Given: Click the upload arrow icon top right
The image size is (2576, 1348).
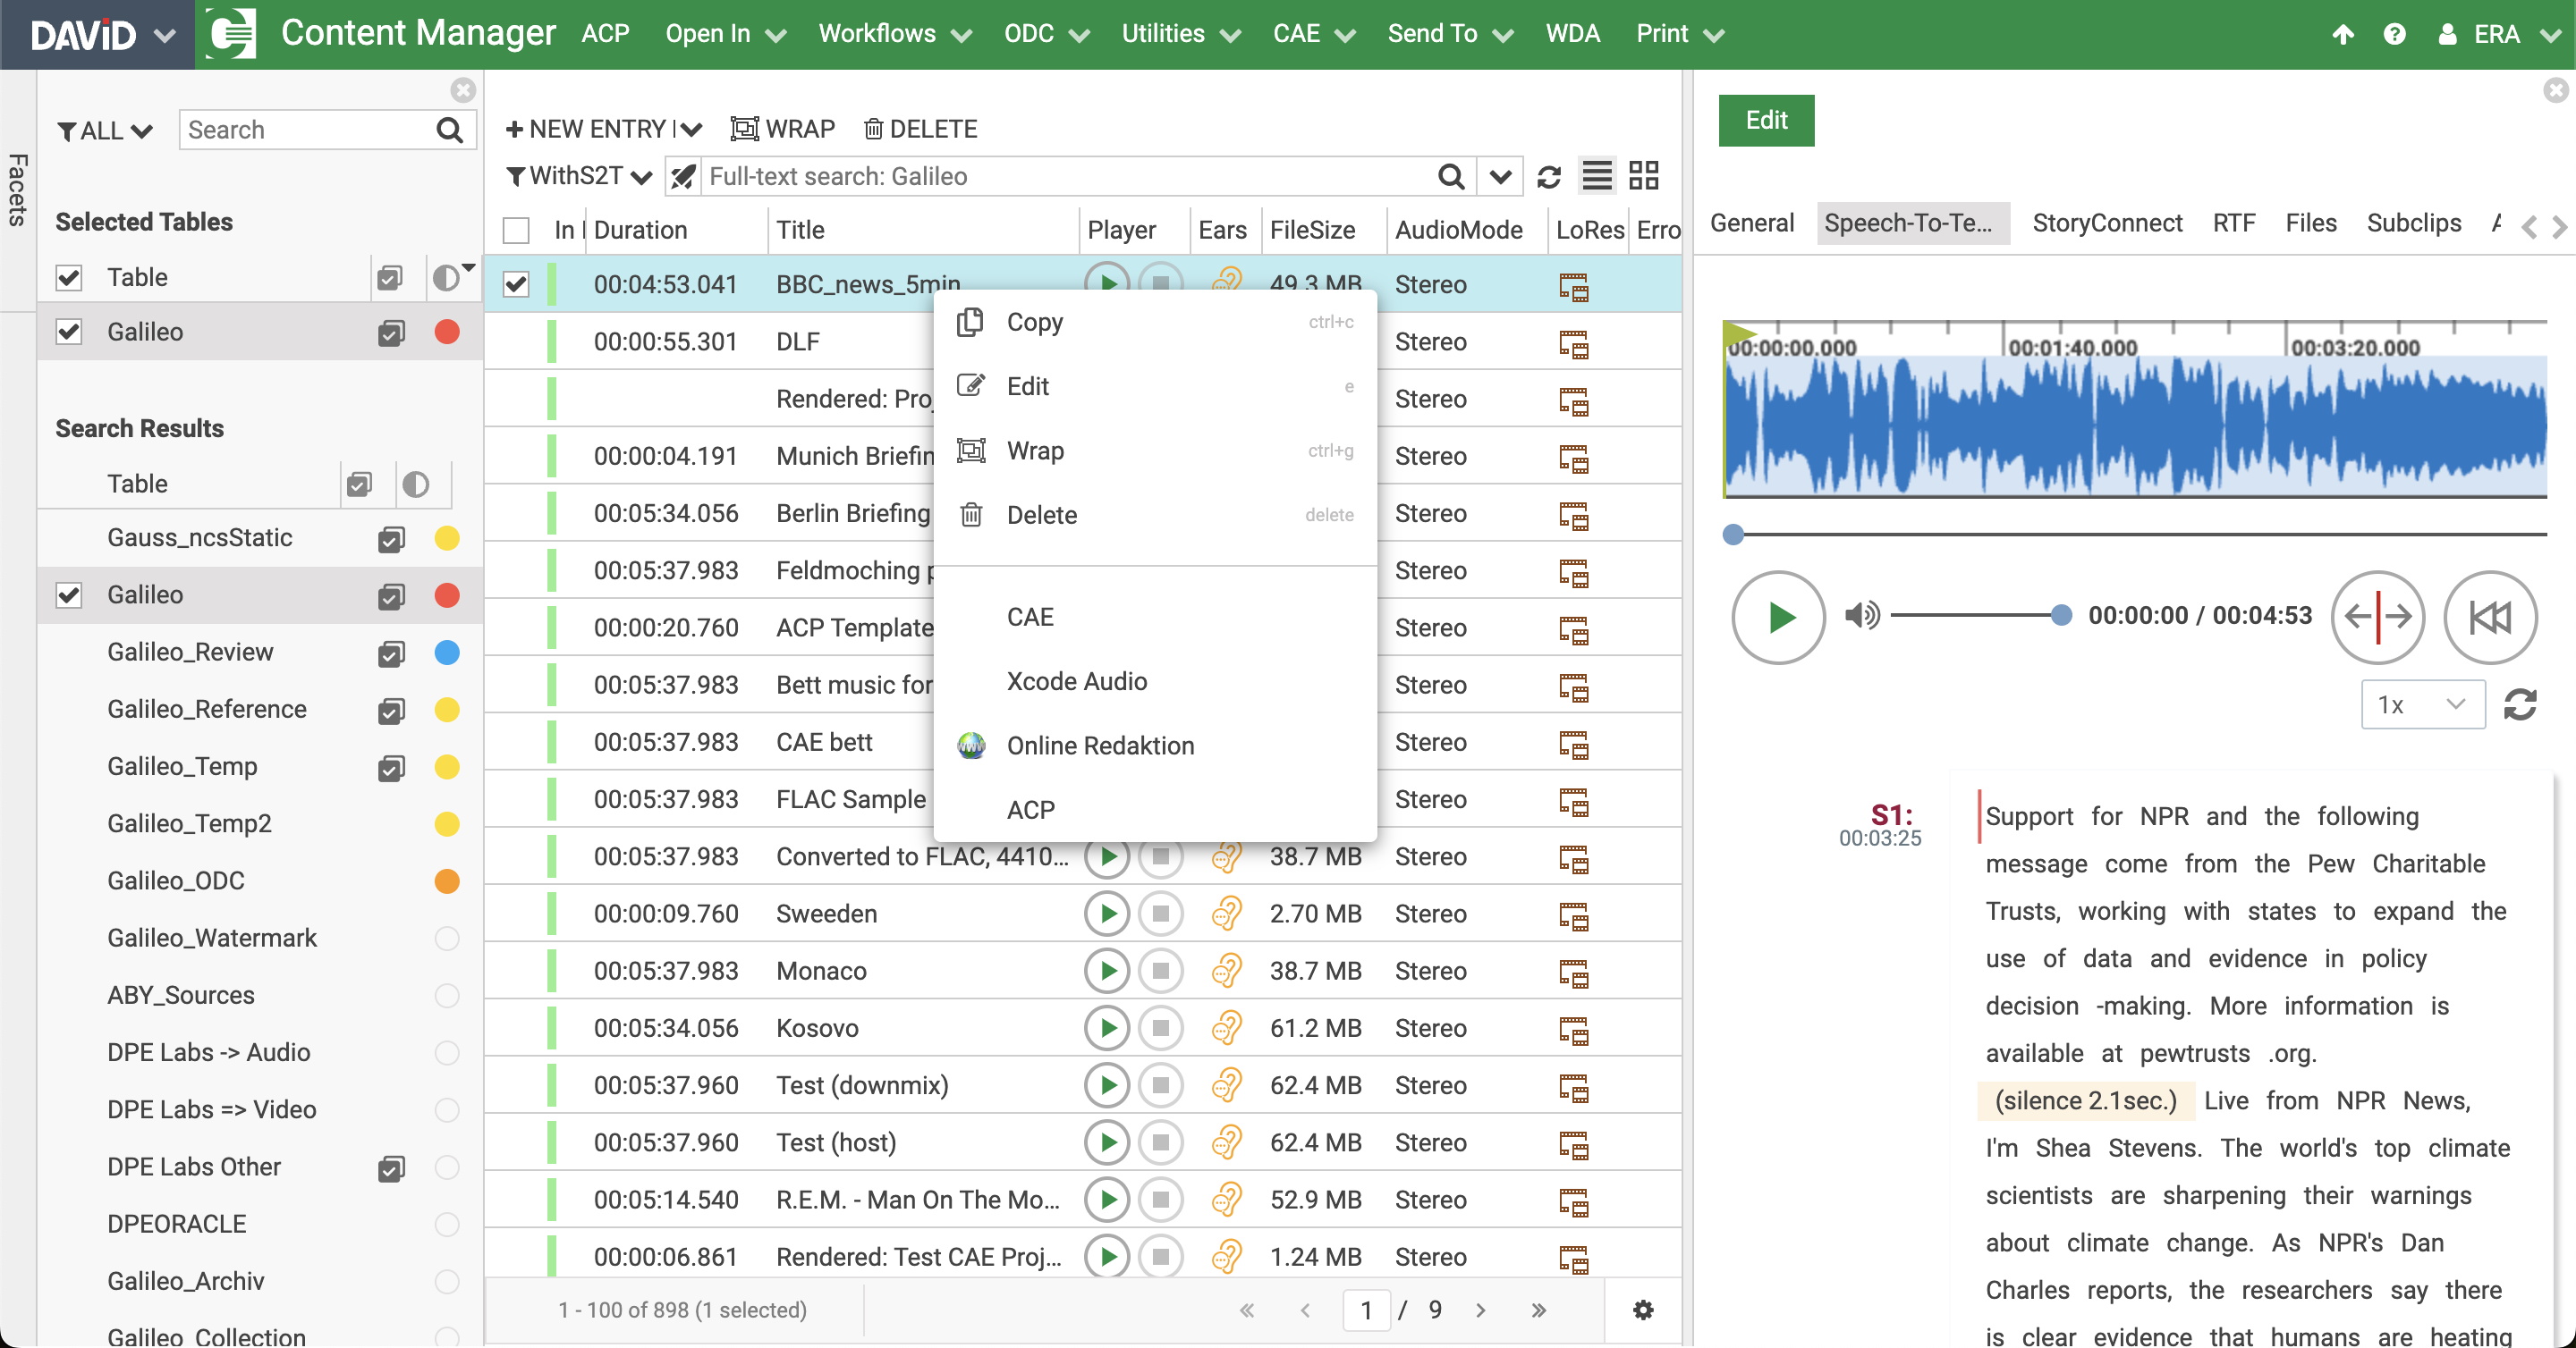Looking at the screenshot, I should pyautogui.click(x=2343, y=33).
